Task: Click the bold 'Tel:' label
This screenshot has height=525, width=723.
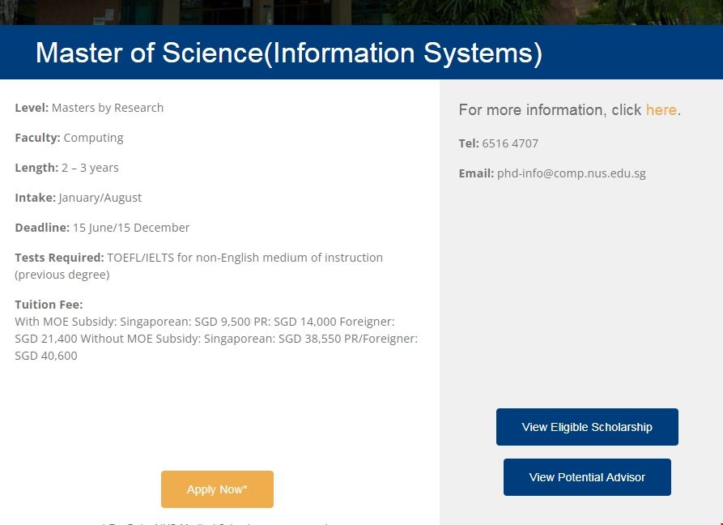Action: [x=469, y=143]
